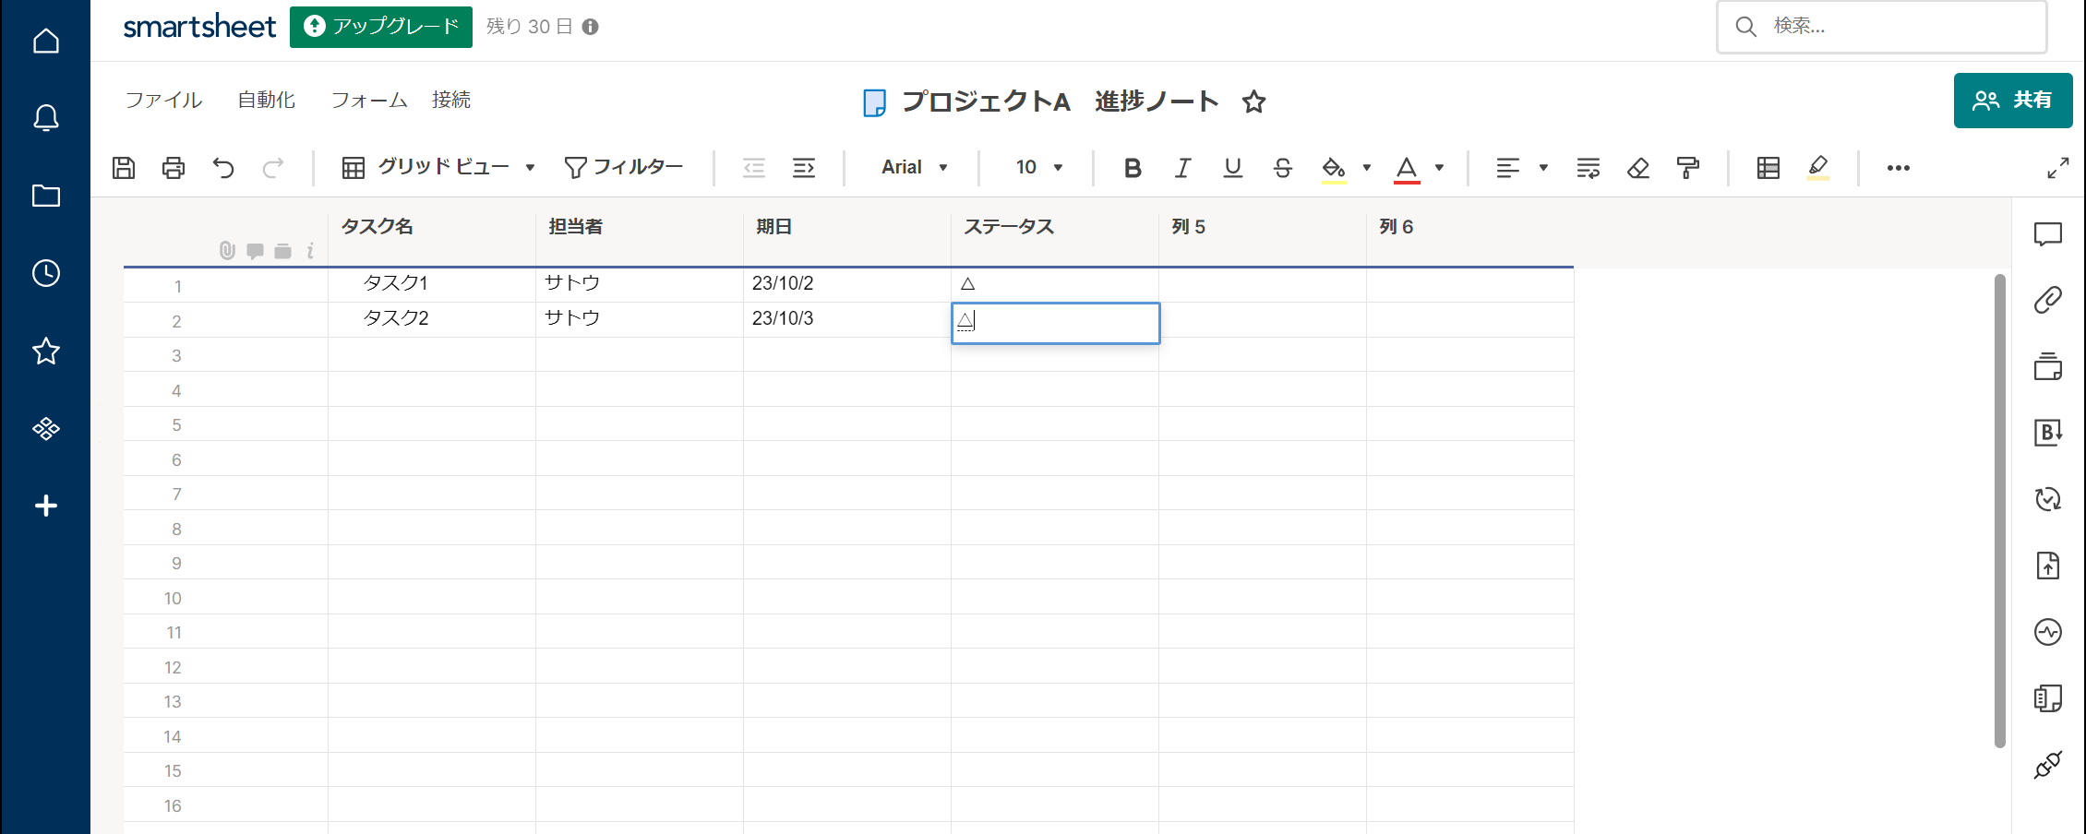Viewport: 2086px width, 834px height.
Task: Open the 自動化 menu
Action: (x=266, y=100)
